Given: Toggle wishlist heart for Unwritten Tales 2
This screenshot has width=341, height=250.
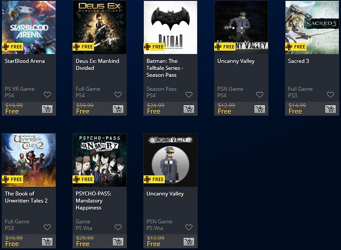Looking at the screenshot, I should (47, 227).
